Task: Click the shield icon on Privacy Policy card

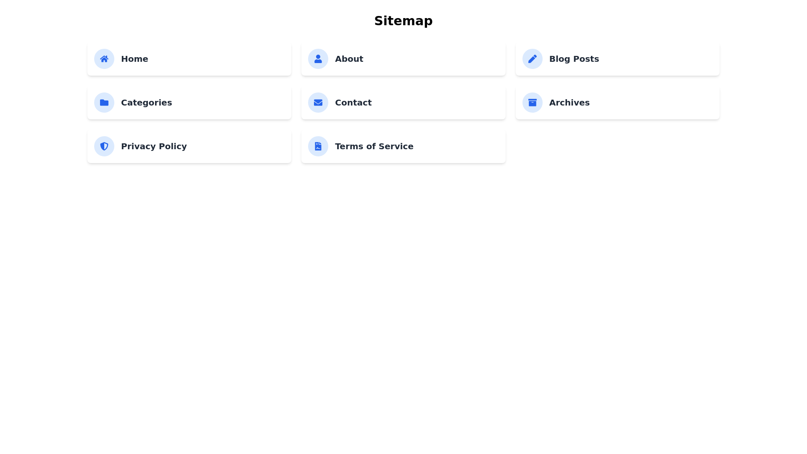Action: (x=104, y=146)
